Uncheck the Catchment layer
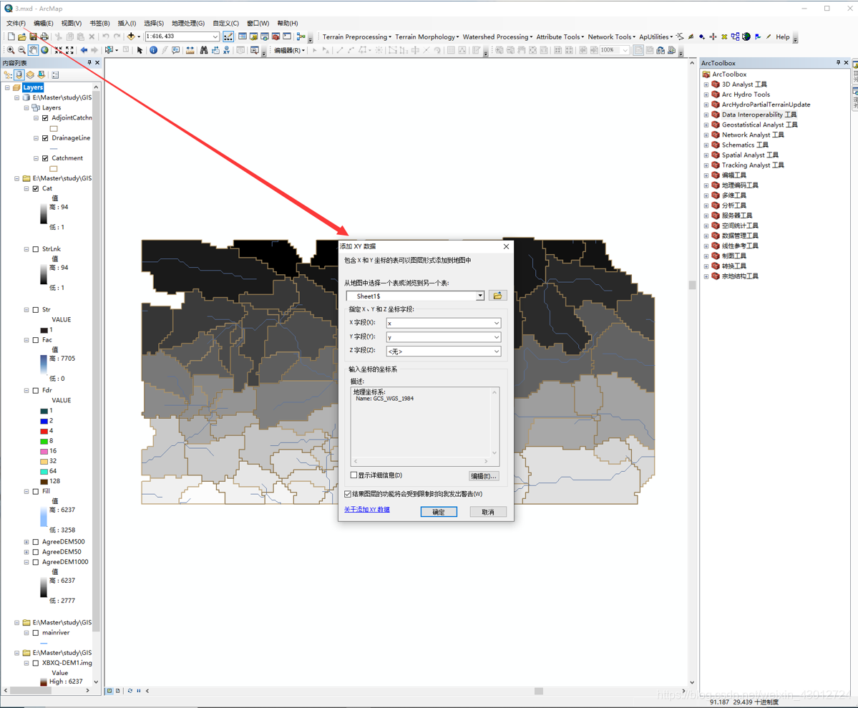 [x=45, y=158]
